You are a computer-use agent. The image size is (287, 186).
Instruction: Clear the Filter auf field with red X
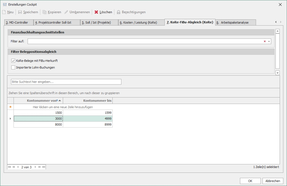pos(265,41)
